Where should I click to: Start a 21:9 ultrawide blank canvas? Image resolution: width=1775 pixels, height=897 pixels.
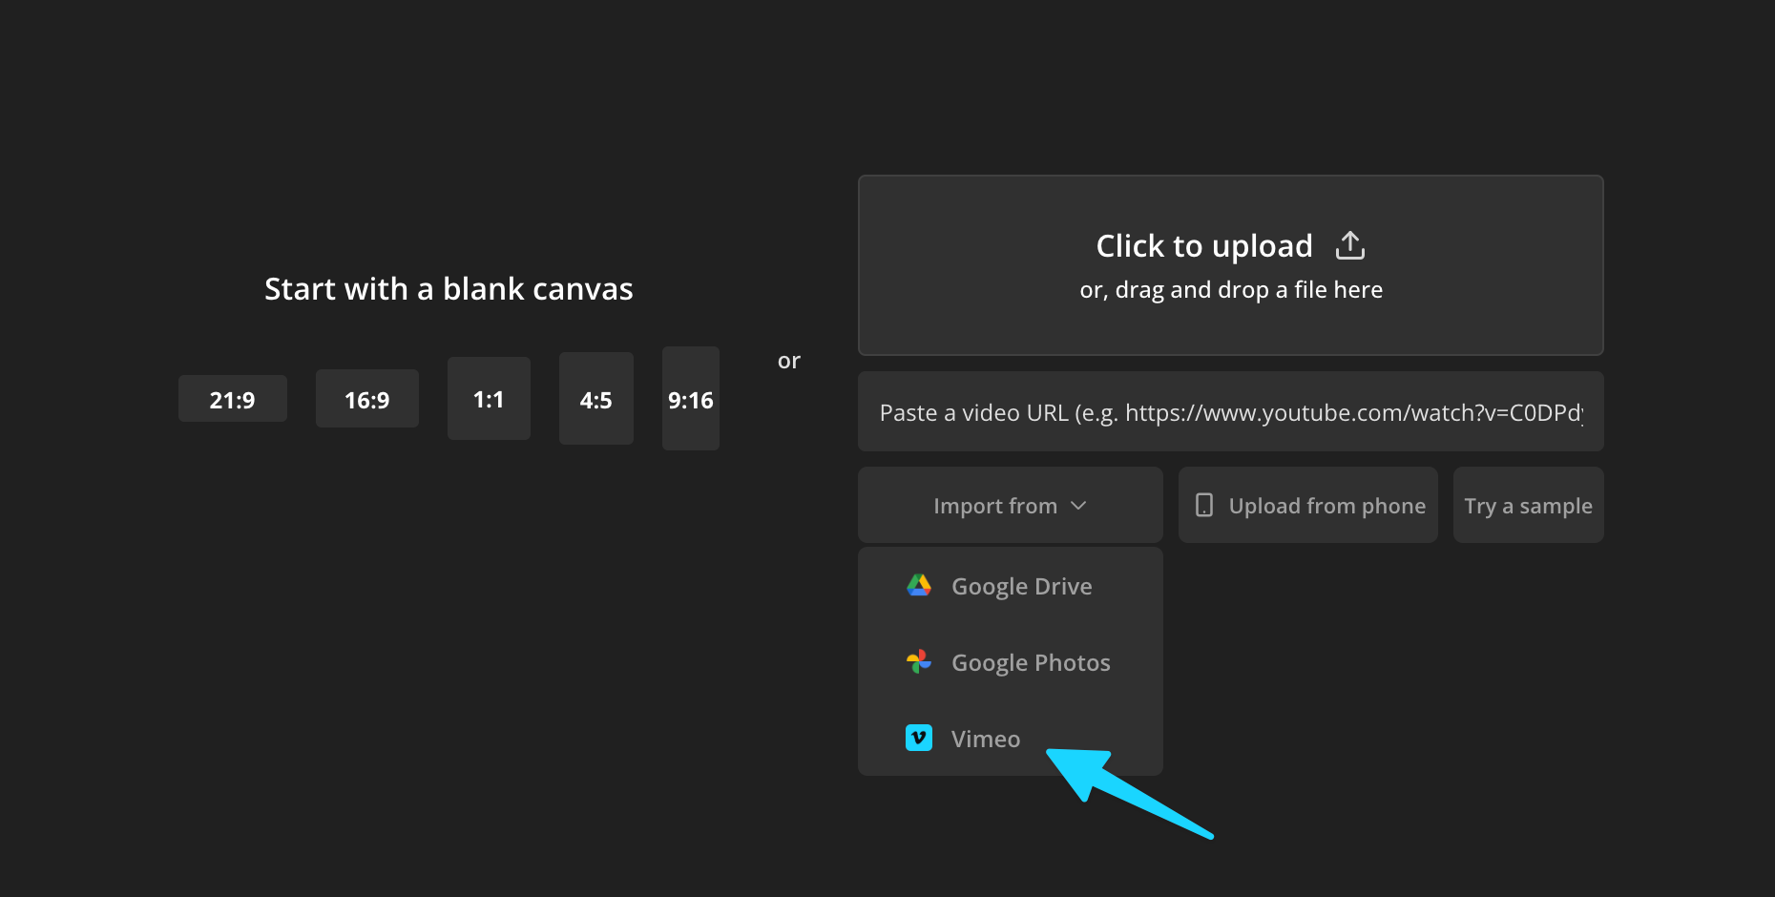click(232, 399)
